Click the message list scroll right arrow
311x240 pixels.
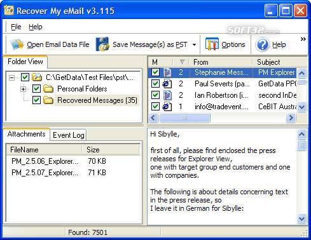[291, 118]
